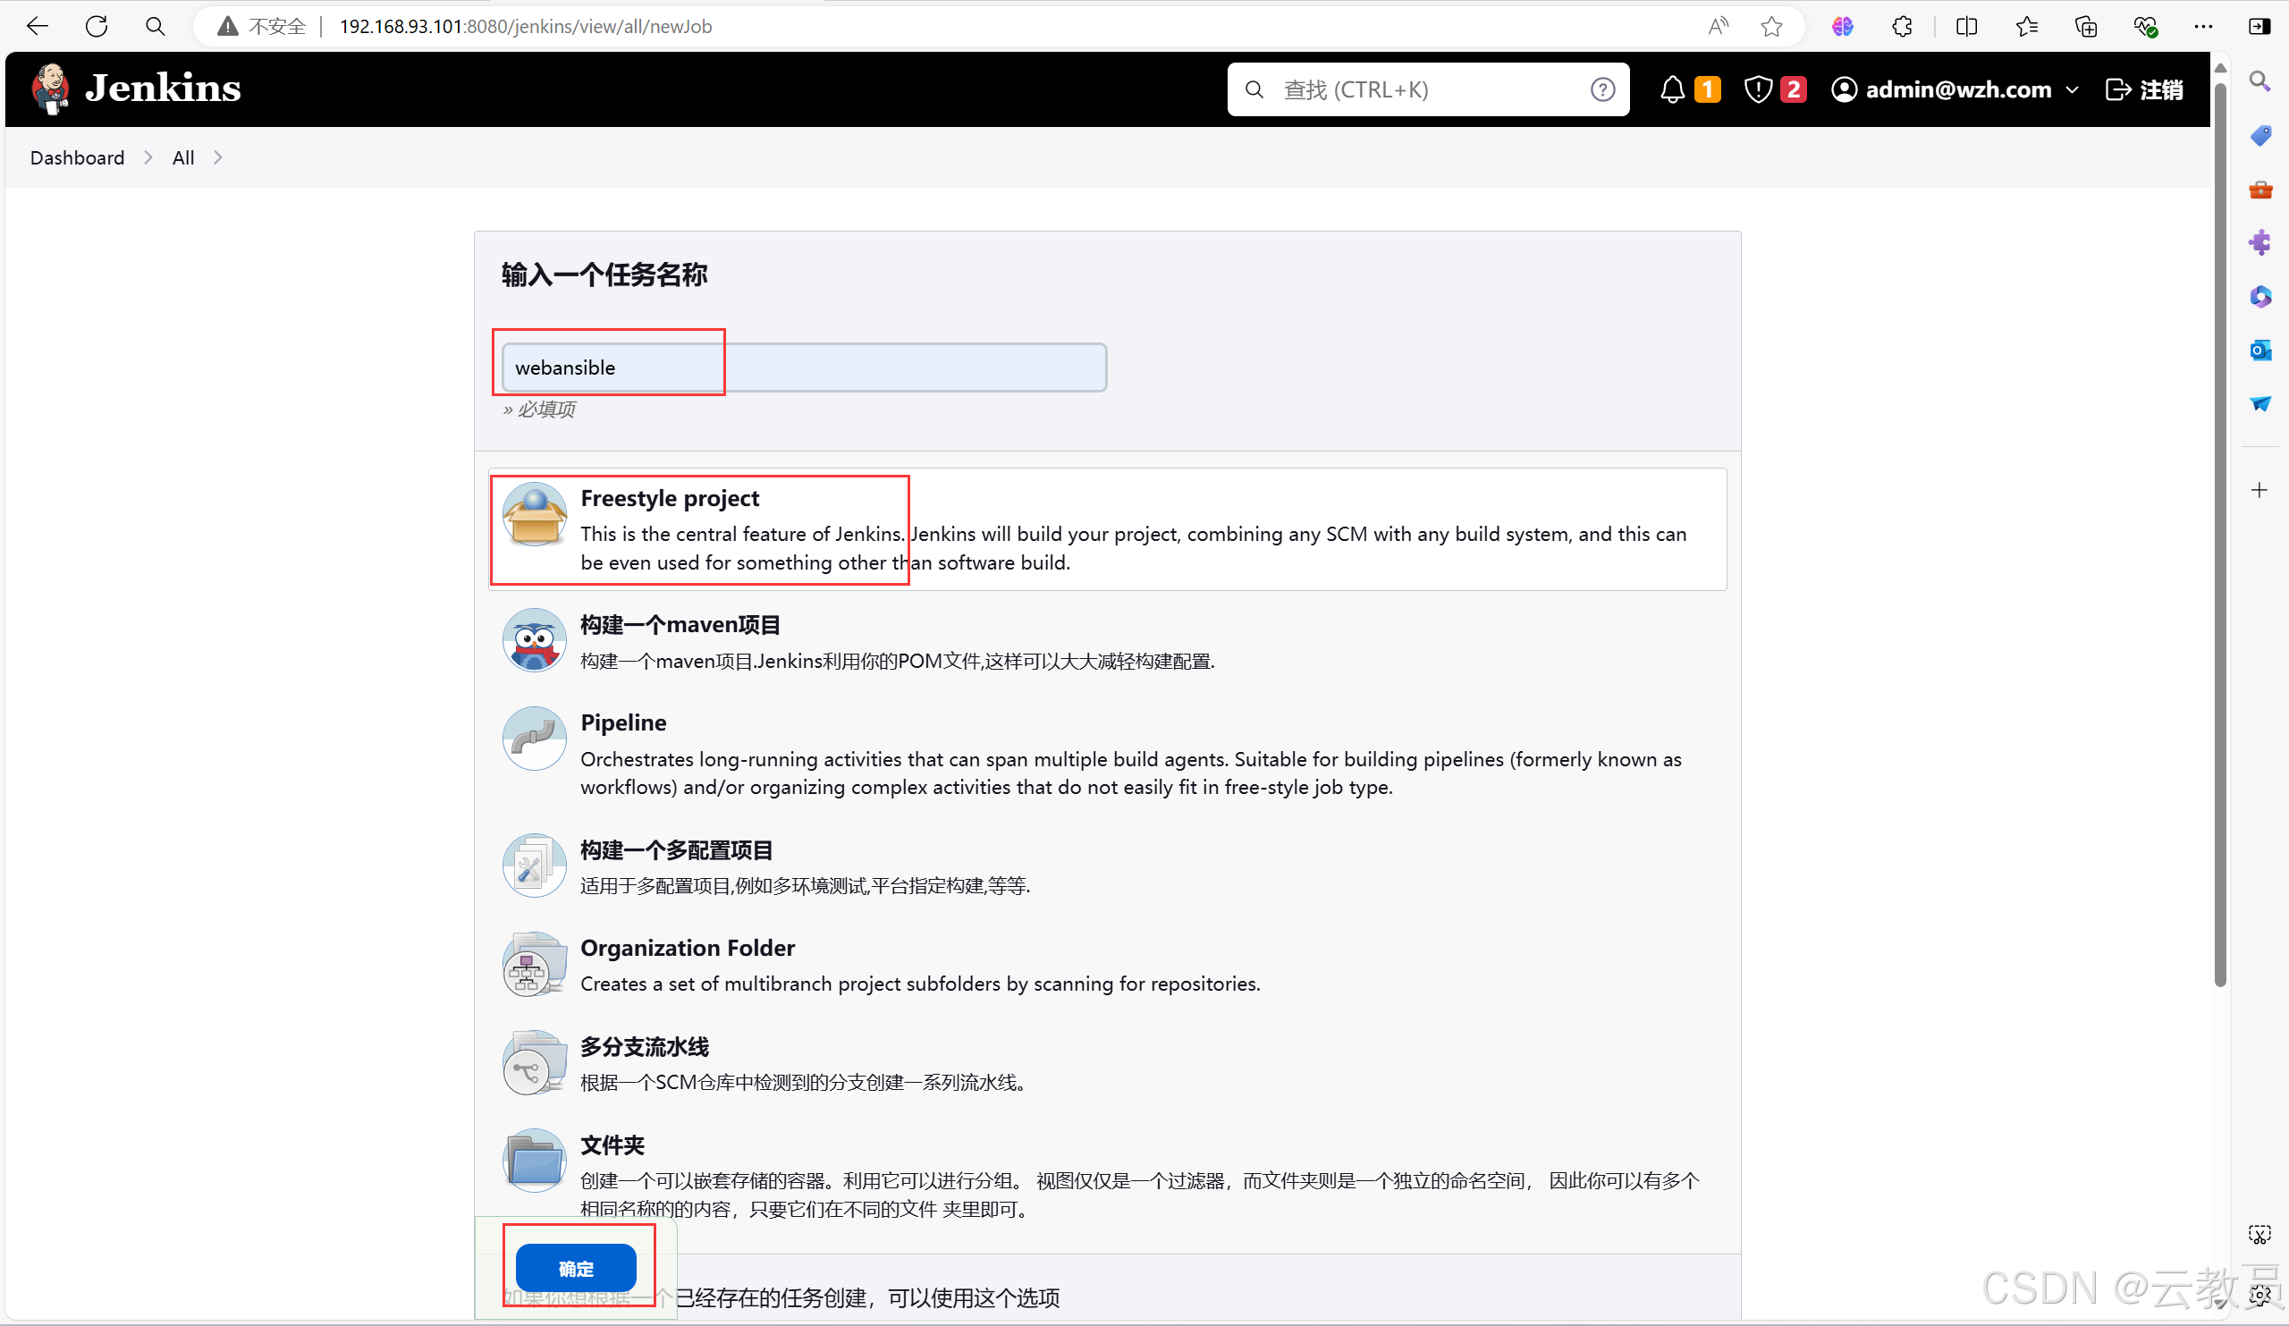Open Edge sidebar search icon

[2259, 81]
